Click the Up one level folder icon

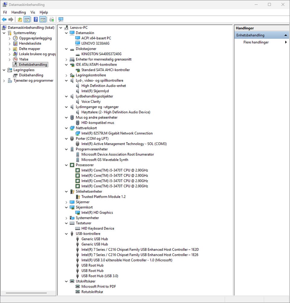pos(20,20)
